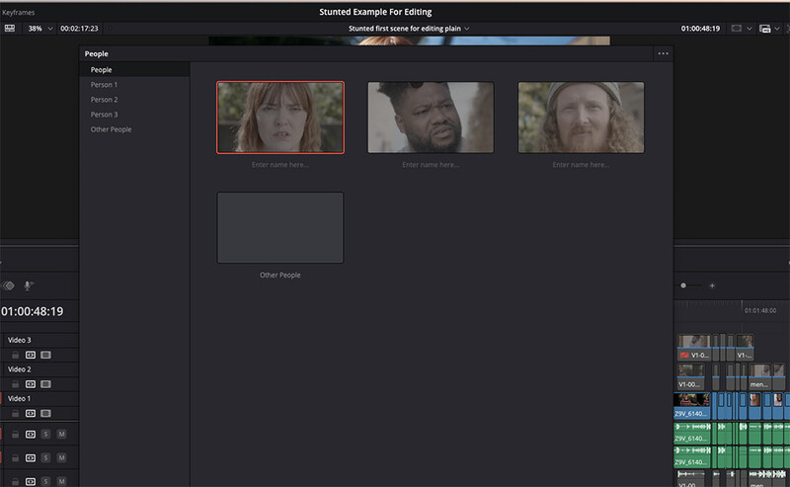This screenshot has height=487, width=790.
Task: Click the timeline zoom slider handle
Action: click(x=683, y=285)
